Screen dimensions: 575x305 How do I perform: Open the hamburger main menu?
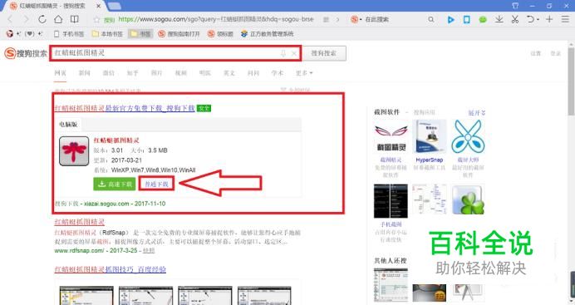click(565, 19)
